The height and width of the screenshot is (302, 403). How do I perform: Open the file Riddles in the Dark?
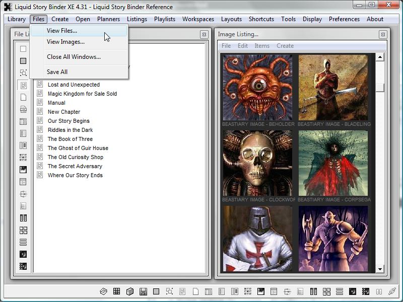(x=70, y=130)
